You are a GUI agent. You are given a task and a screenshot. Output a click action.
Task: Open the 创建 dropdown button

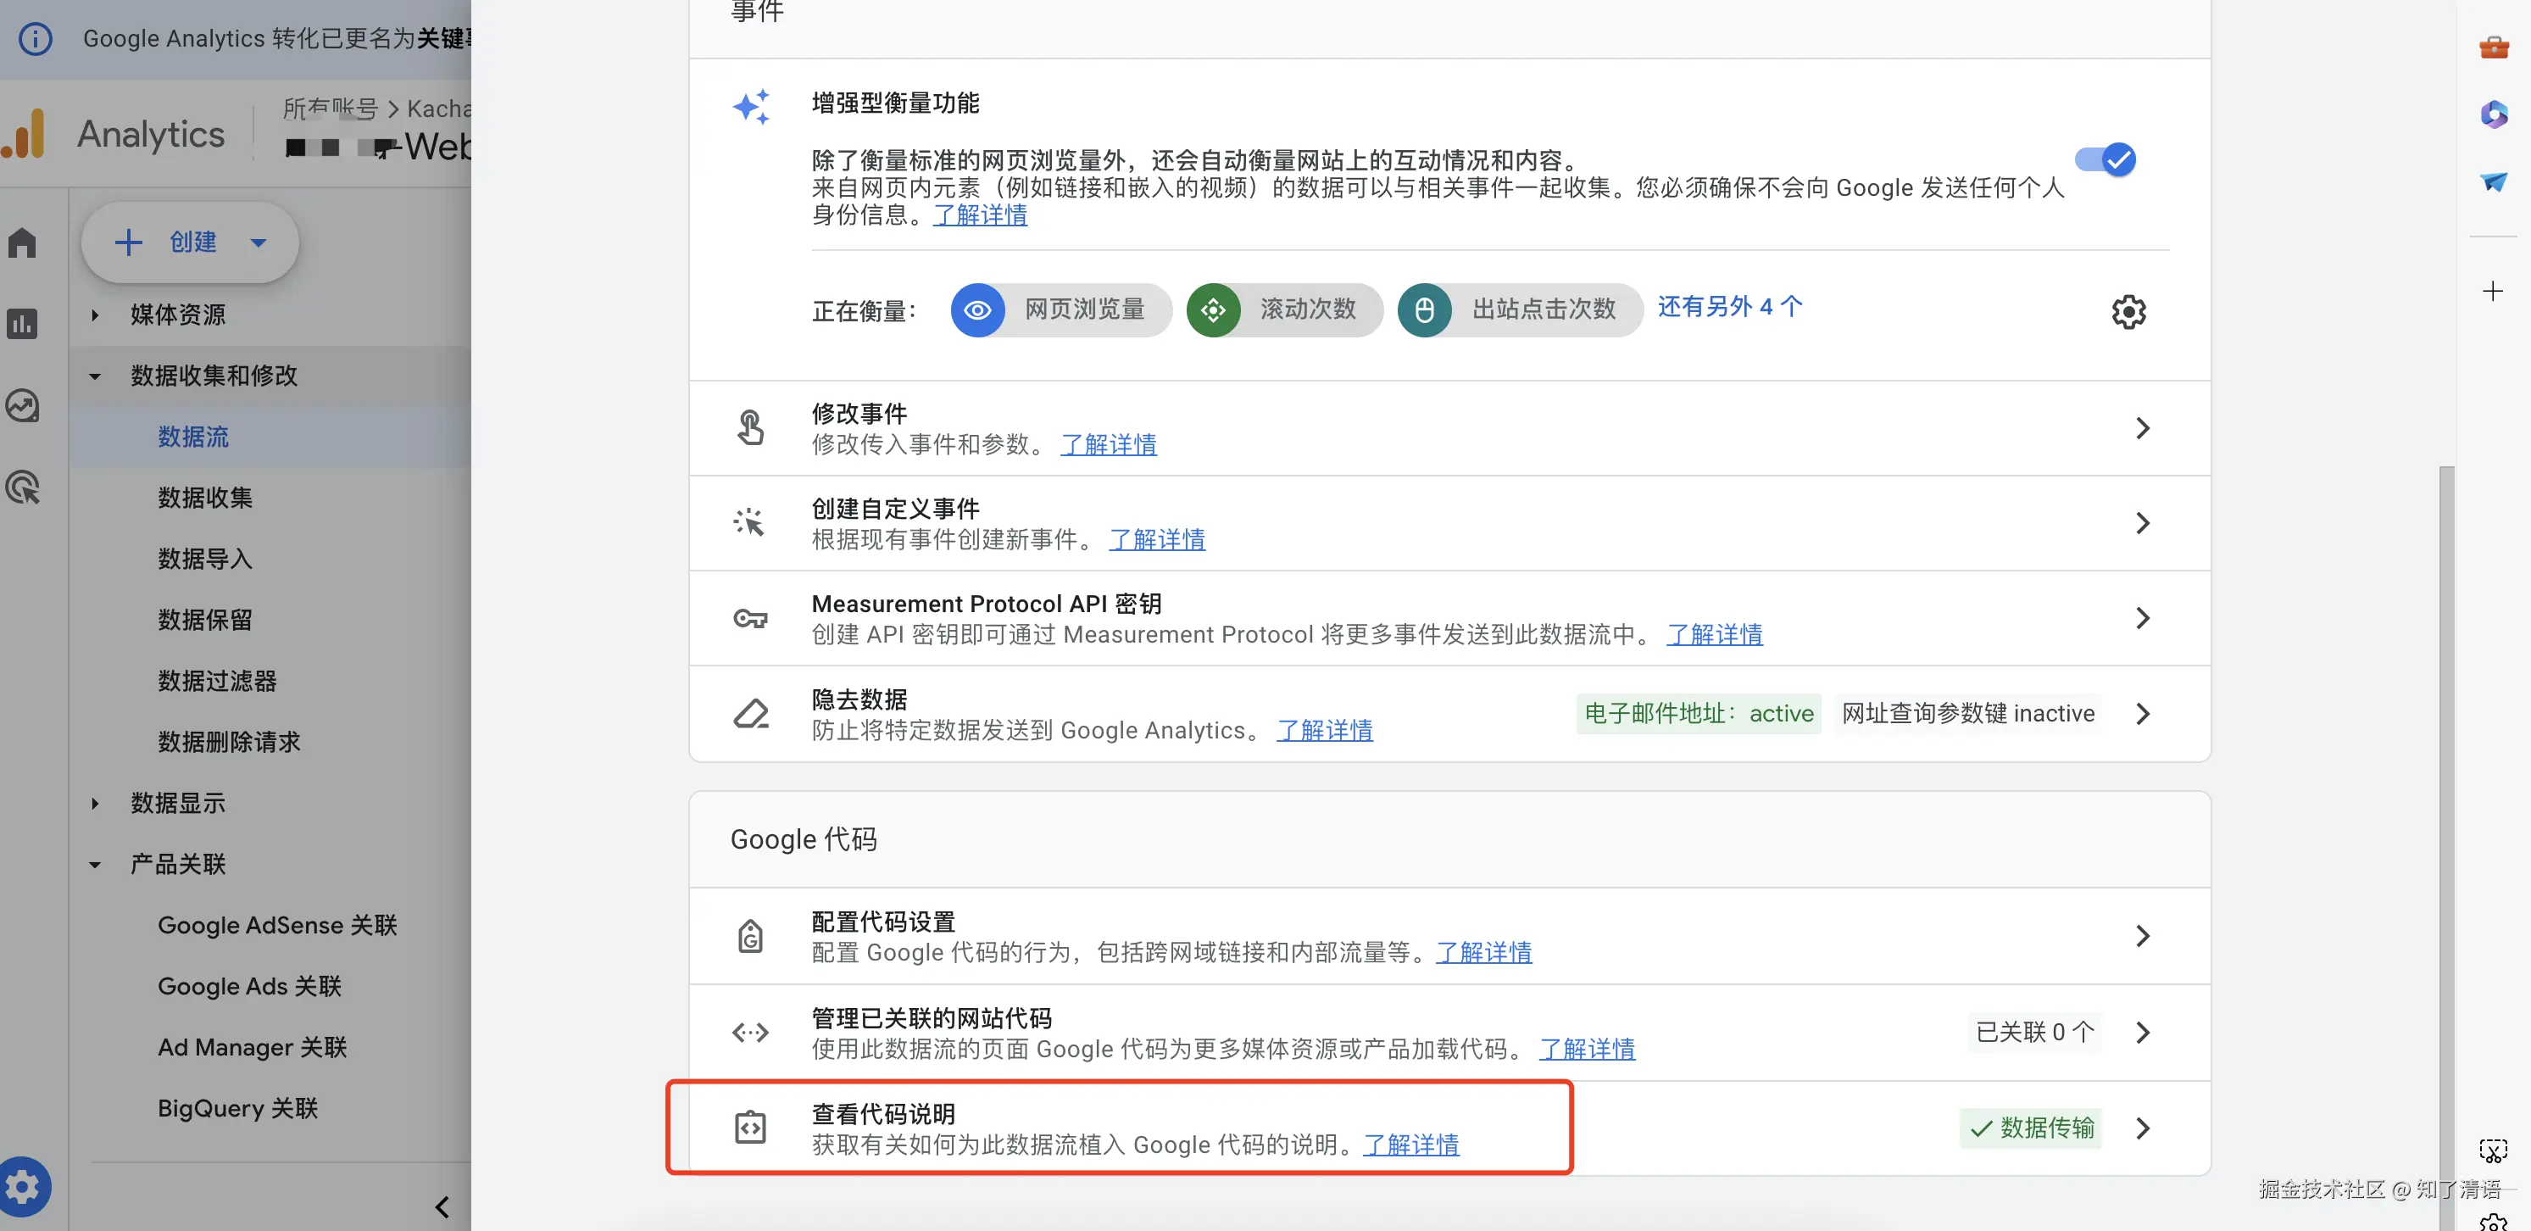click(190, 242)
